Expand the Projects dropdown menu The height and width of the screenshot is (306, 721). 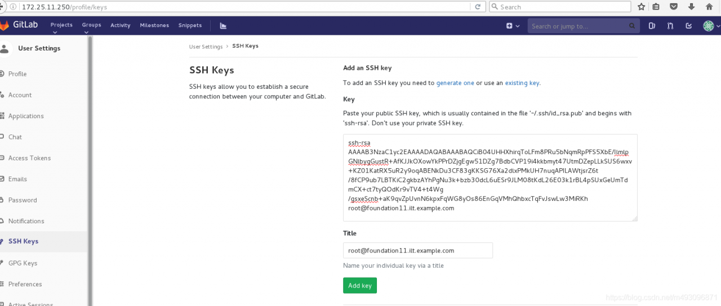coord(61,25)
